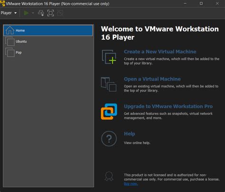Open the Player menu
This screenshot has height=192, width=225.
point(6,13)
